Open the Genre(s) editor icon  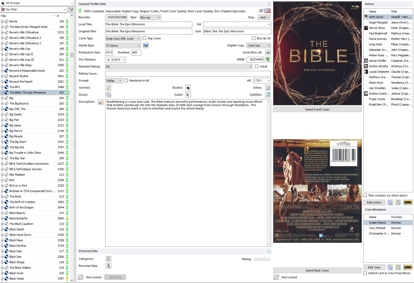108,88
